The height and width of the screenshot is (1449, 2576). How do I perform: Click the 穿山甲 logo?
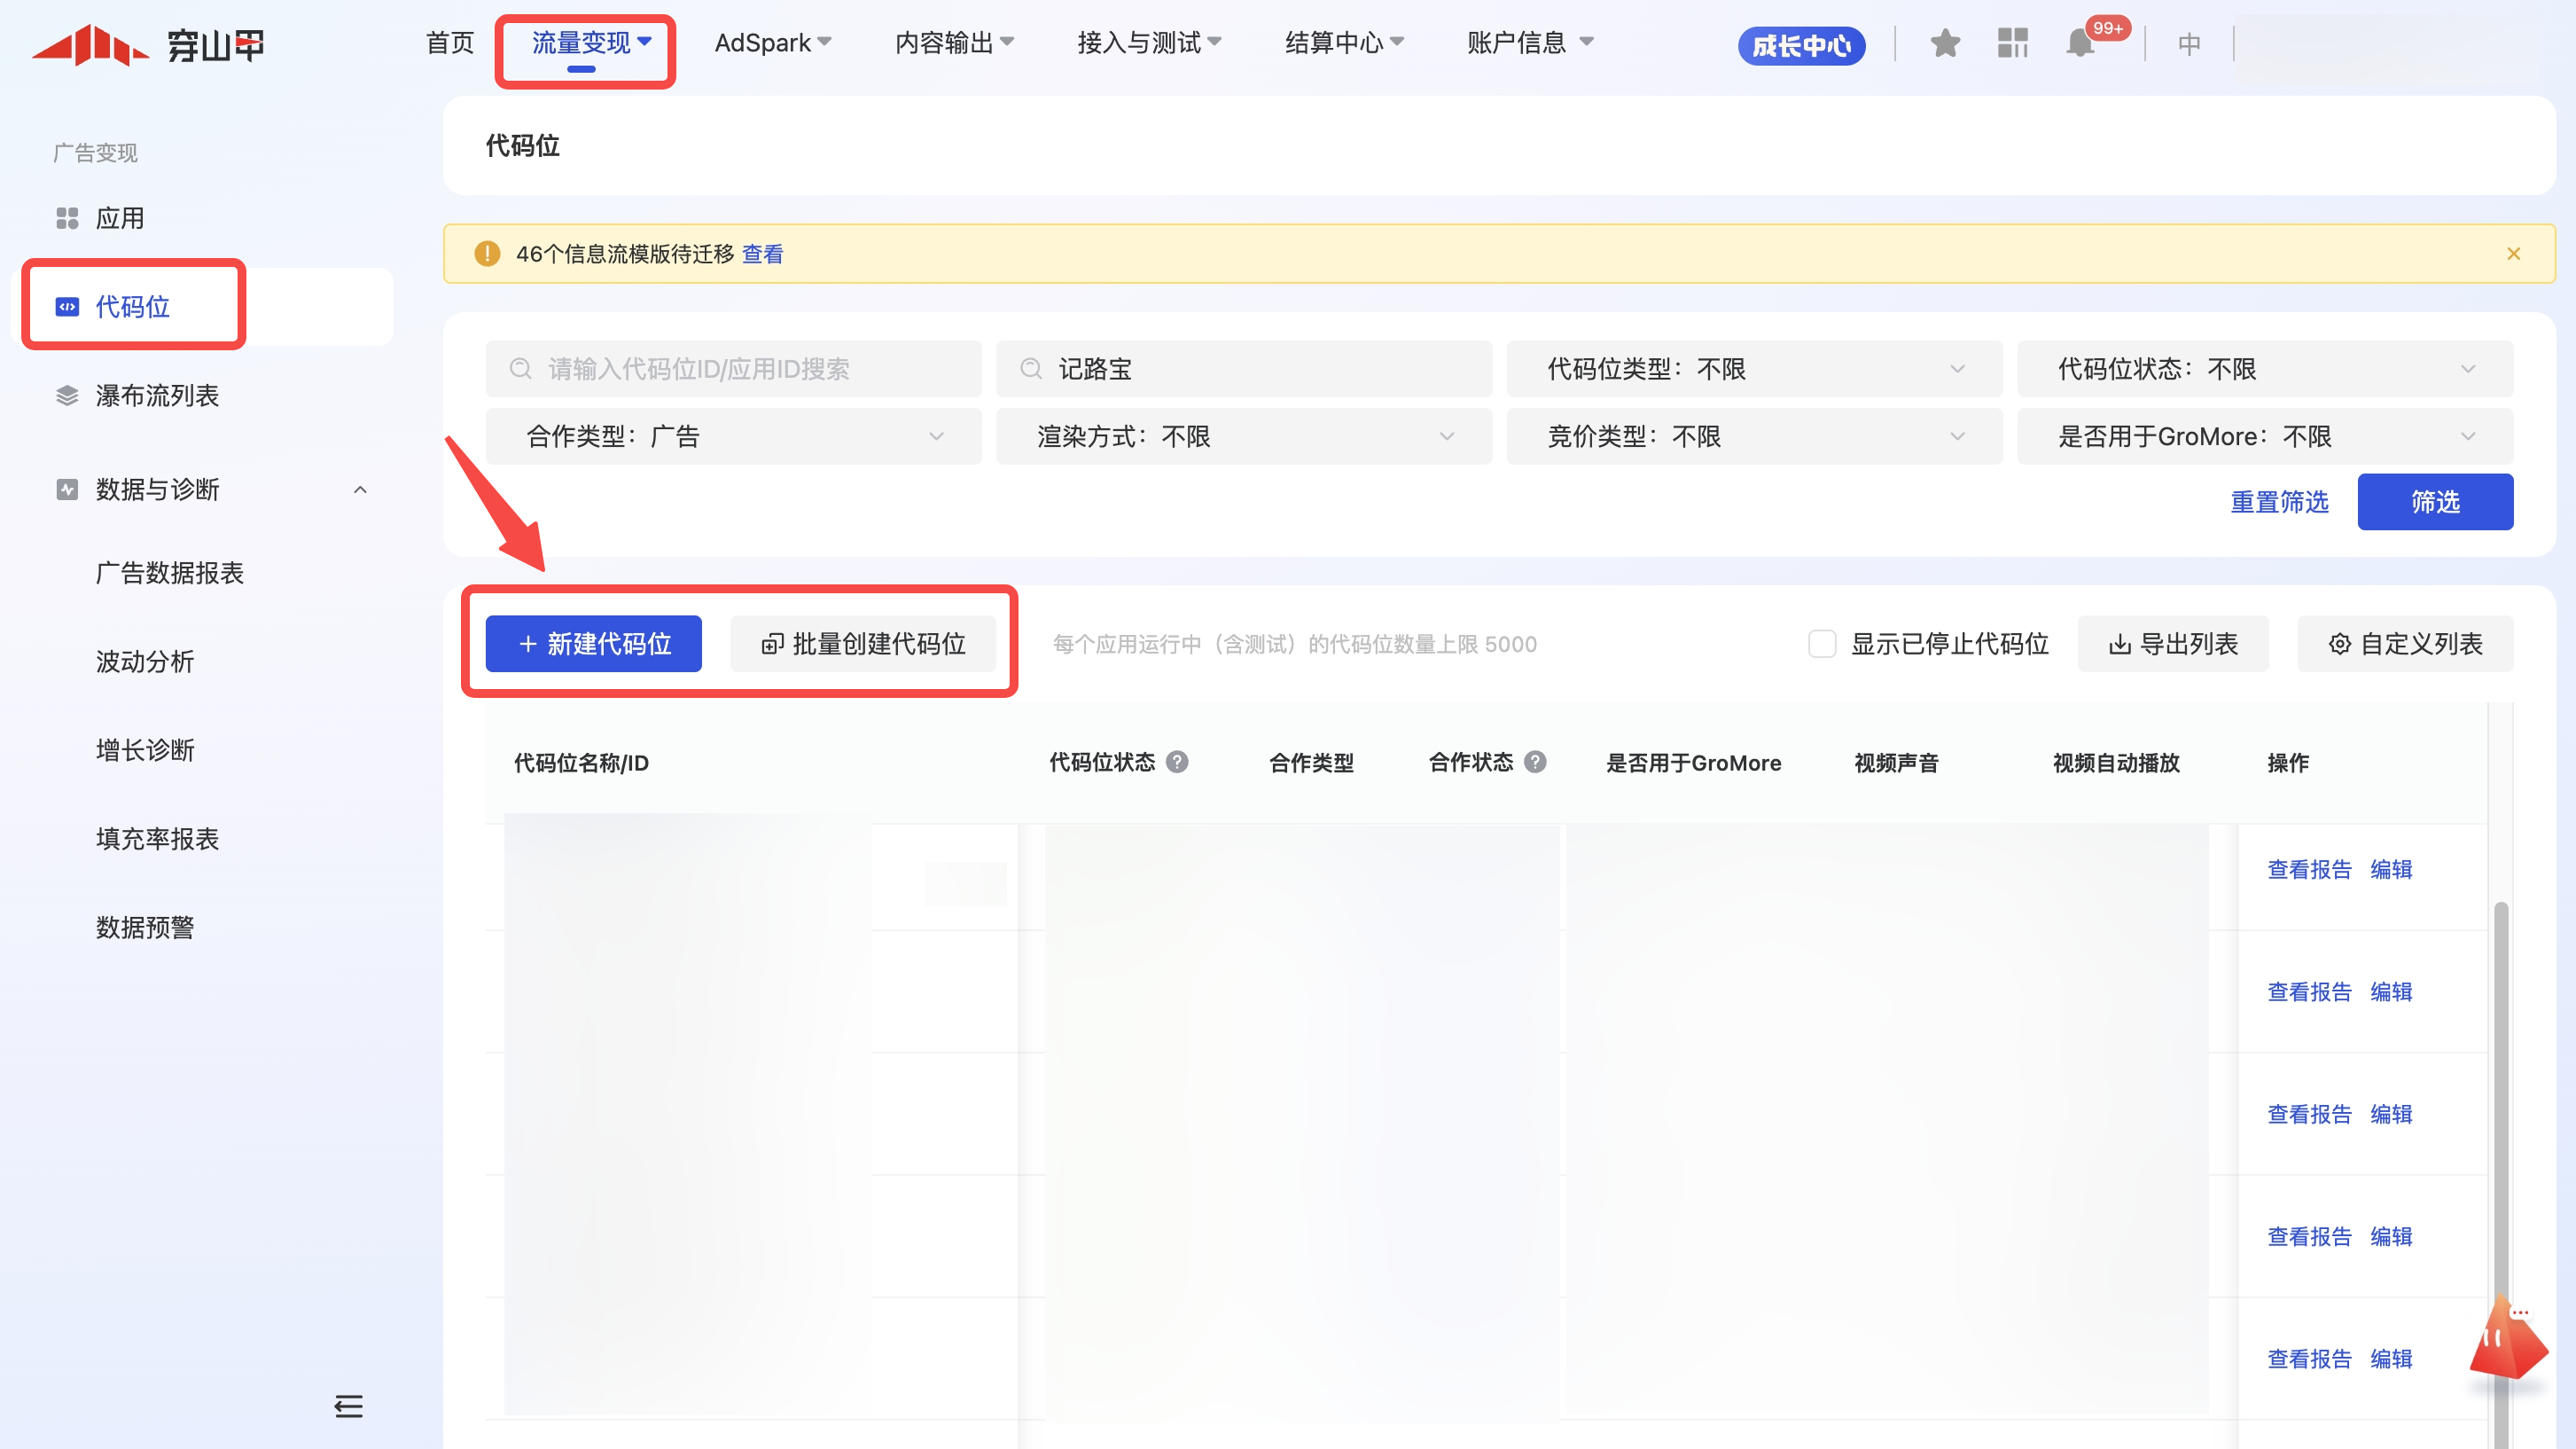click(148, 45)
